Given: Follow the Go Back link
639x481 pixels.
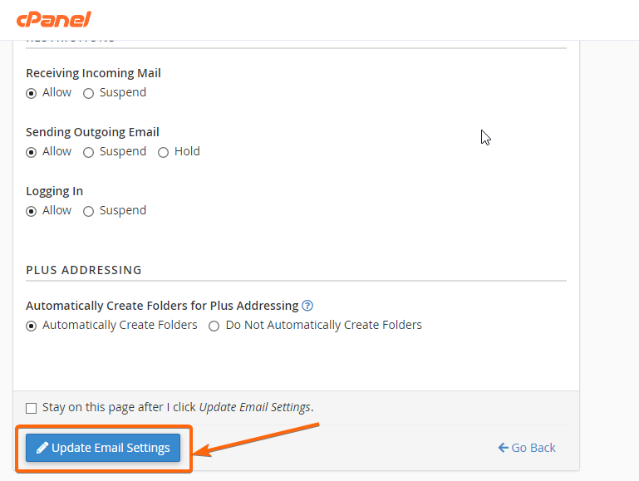Looking at the screenshot, I should pos(527,448).
